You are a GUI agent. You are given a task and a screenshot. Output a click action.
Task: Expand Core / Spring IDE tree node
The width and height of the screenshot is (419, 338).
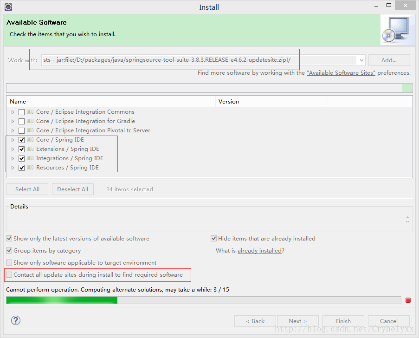(x=13, y=140)
